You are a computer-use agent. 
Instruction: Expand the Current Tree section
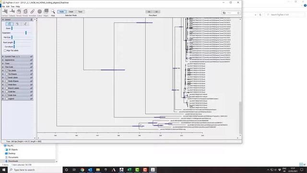coord(3,57)
